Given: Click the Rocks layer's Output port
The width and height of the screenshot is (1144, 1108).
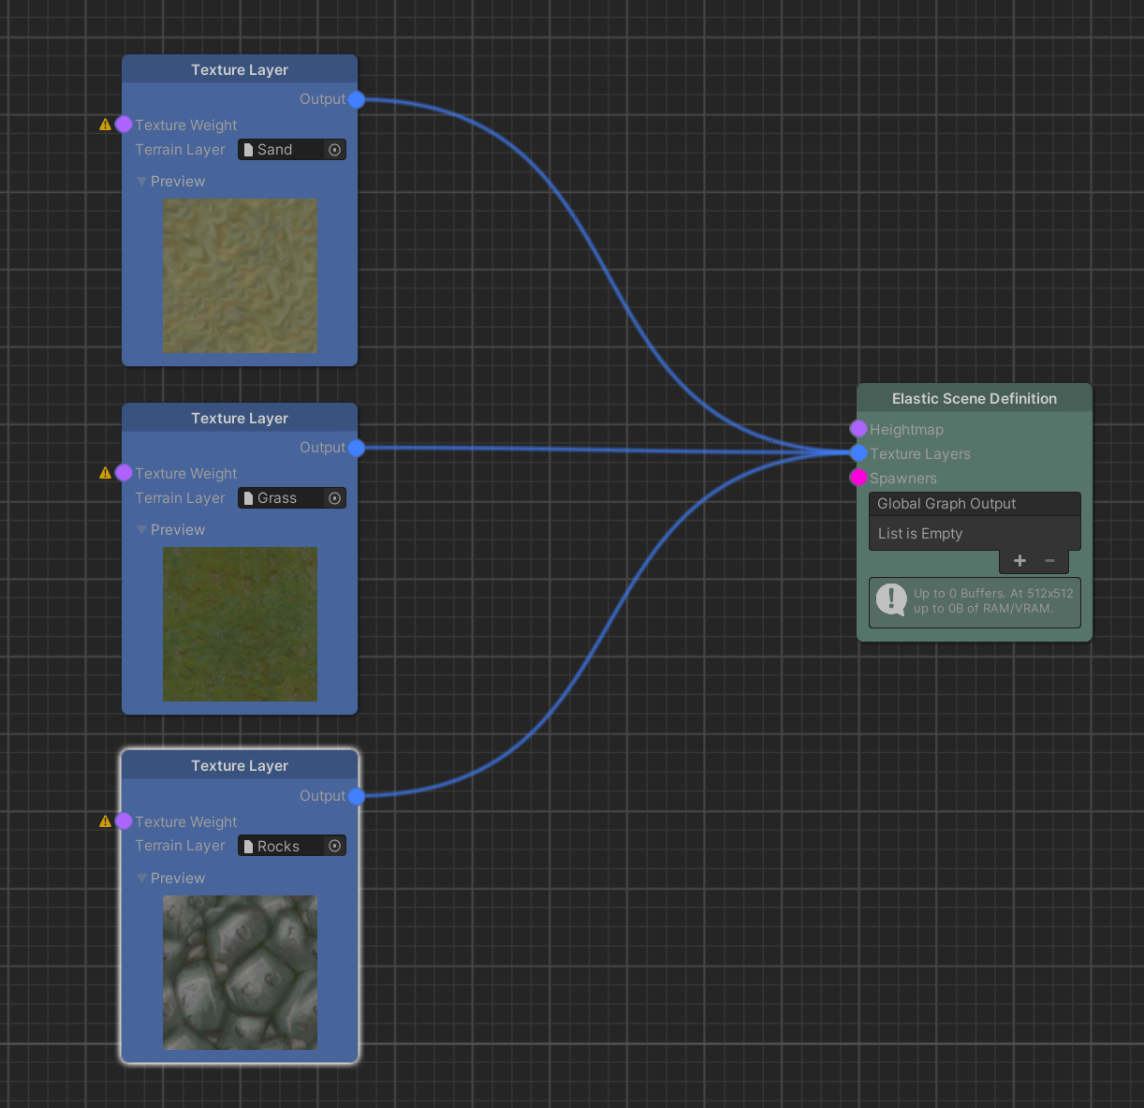Looking at the screenshot, I should (357, 796).
